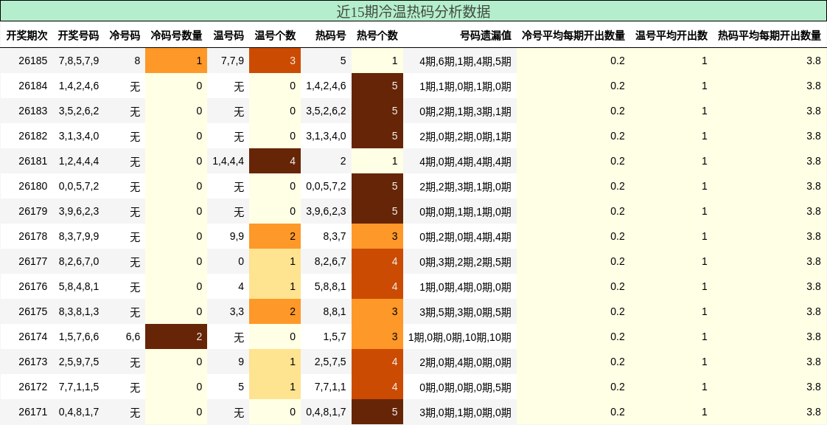Click omission values 3期,0期,1期,0期,0期
The image size is (827, 425).
465,412
